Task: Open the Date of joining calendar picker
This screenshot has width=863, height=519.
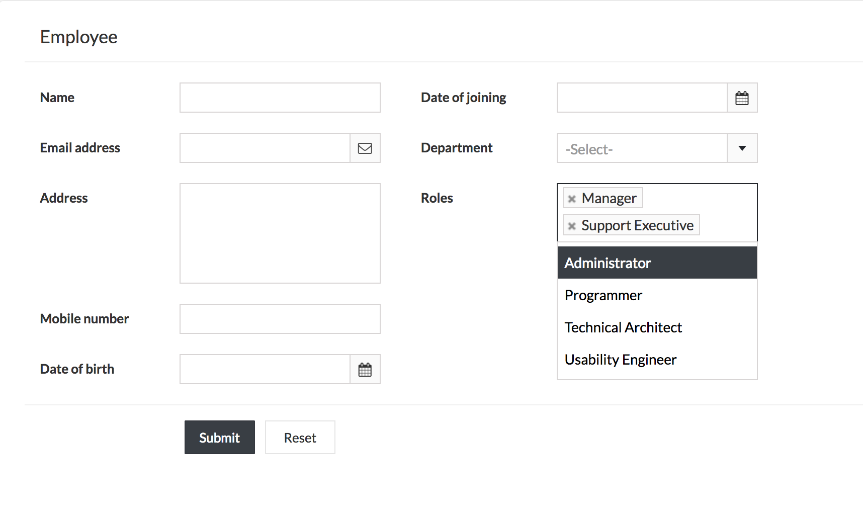Action: (x=742, y=97)
